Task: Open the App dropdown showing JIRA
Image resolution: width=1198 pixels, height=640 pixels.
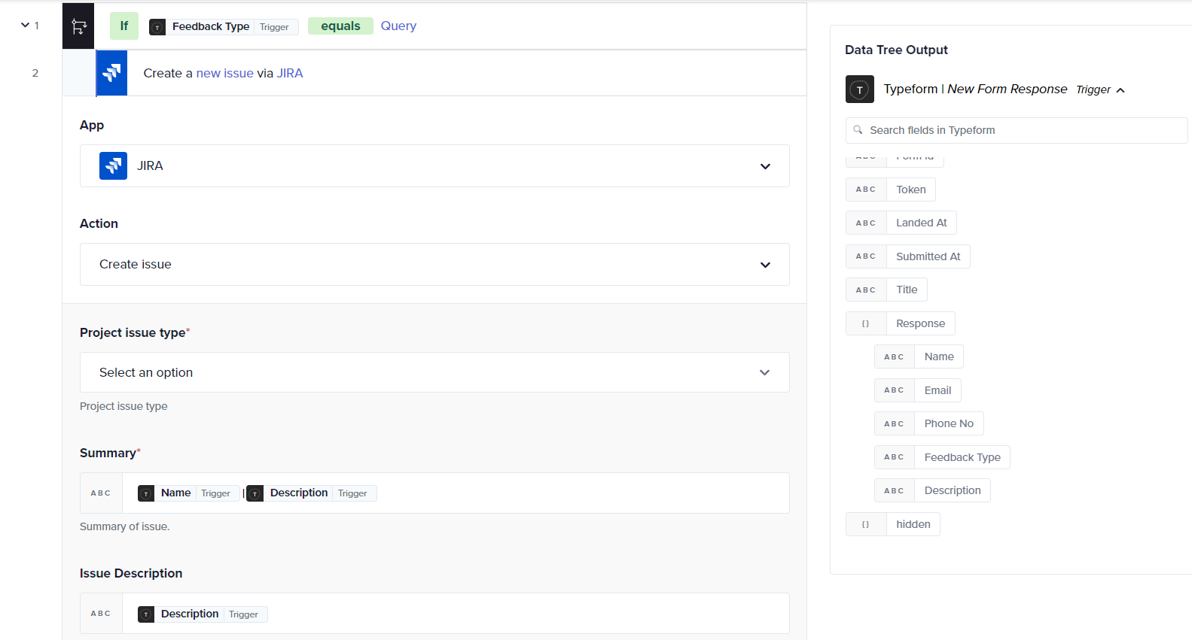Action: [x=434, y=165]
